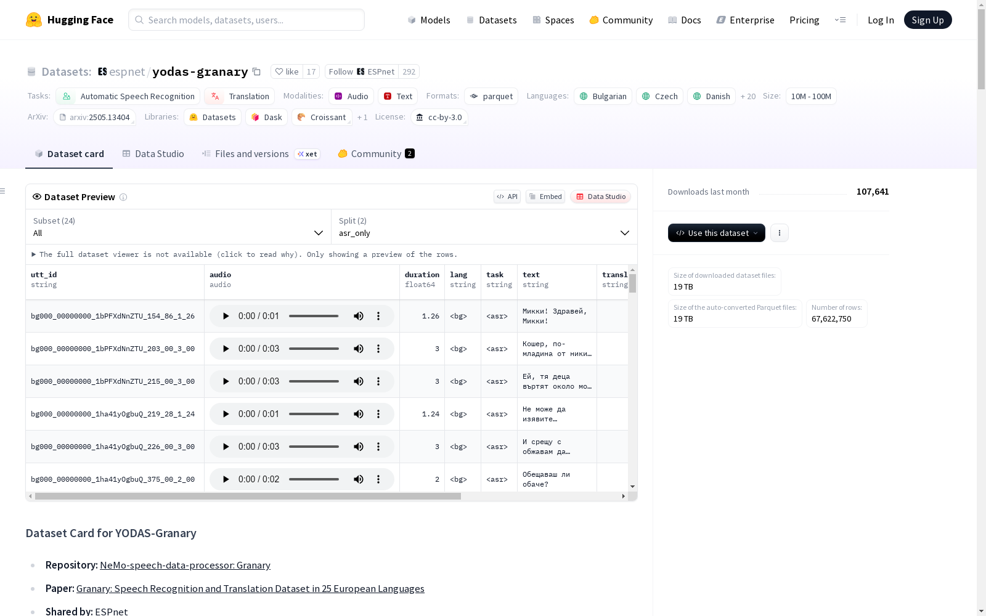Open Datasets in top navigation
986x616 pixels.
[x=492, y=20]
